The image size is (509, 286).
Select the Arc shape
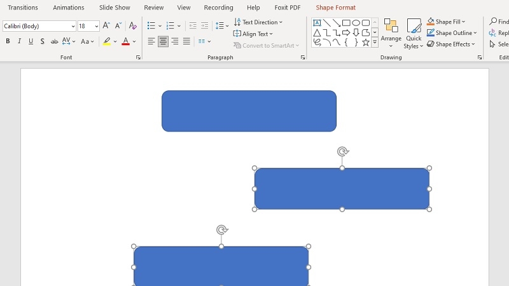(x=327, y=43)
